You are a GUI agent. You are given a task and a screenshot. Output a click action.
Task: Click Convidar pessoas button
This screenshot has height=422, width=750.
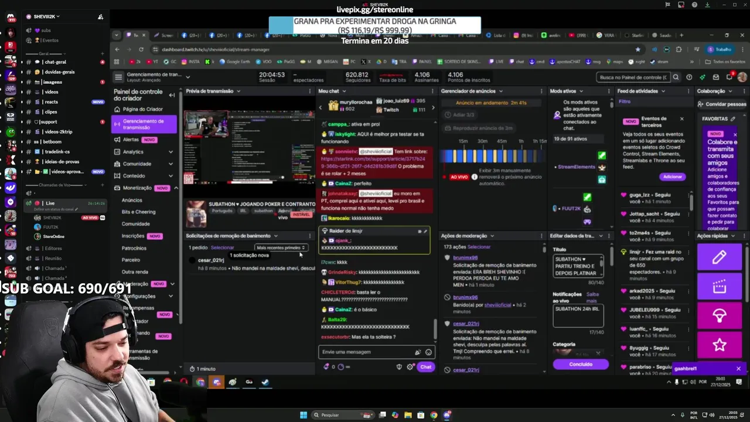[722, 104]
